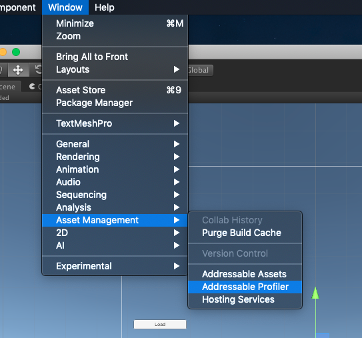The image size is (362, 338).
Task: Expand the 2D submenu
Action: point(115,233)
